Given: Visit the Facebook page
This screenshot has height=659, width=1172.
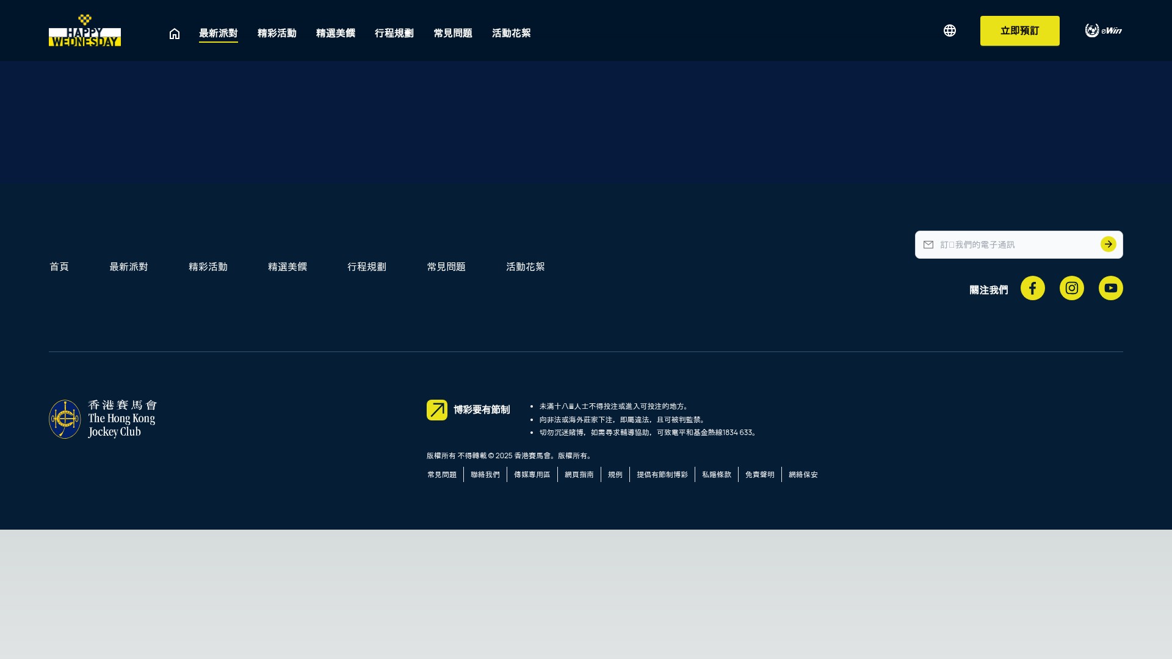Looking at the screenshot, I should point(1033,288).
